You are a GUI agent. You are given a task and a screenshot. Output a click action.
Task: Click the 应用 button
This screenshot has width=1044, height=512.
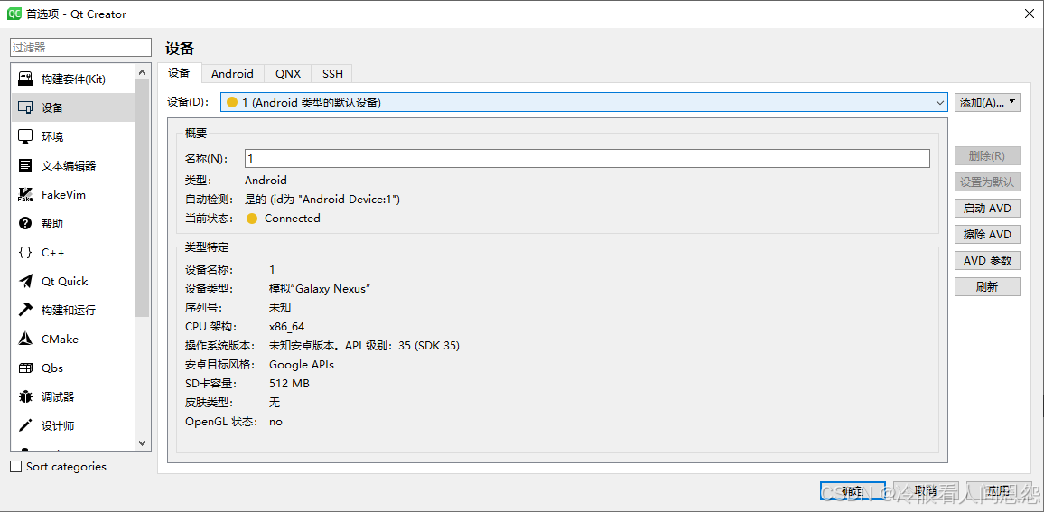998,491
